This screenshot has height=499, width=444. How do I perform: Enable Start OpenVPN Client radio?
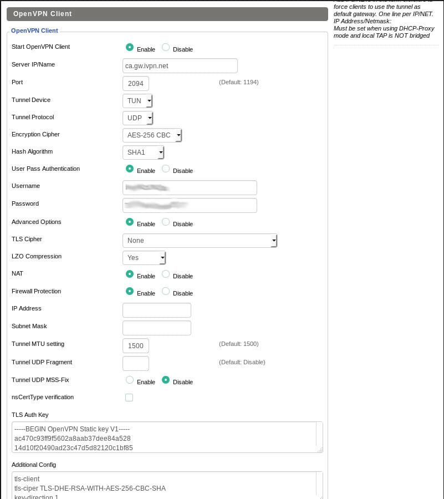(130, 47)
